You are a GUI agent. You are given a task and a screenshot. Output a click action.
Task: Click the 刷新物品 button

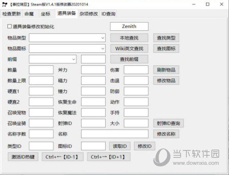(x=166, y=70)
